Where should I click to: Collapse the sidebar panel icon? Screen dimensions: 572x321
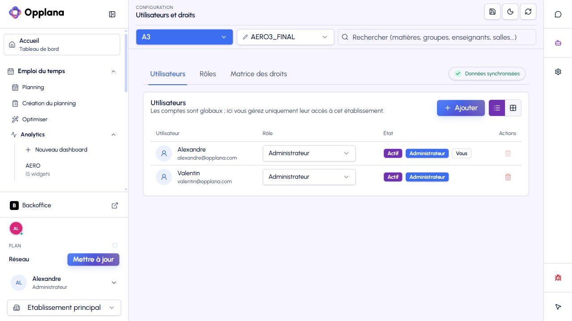point(112,14)
